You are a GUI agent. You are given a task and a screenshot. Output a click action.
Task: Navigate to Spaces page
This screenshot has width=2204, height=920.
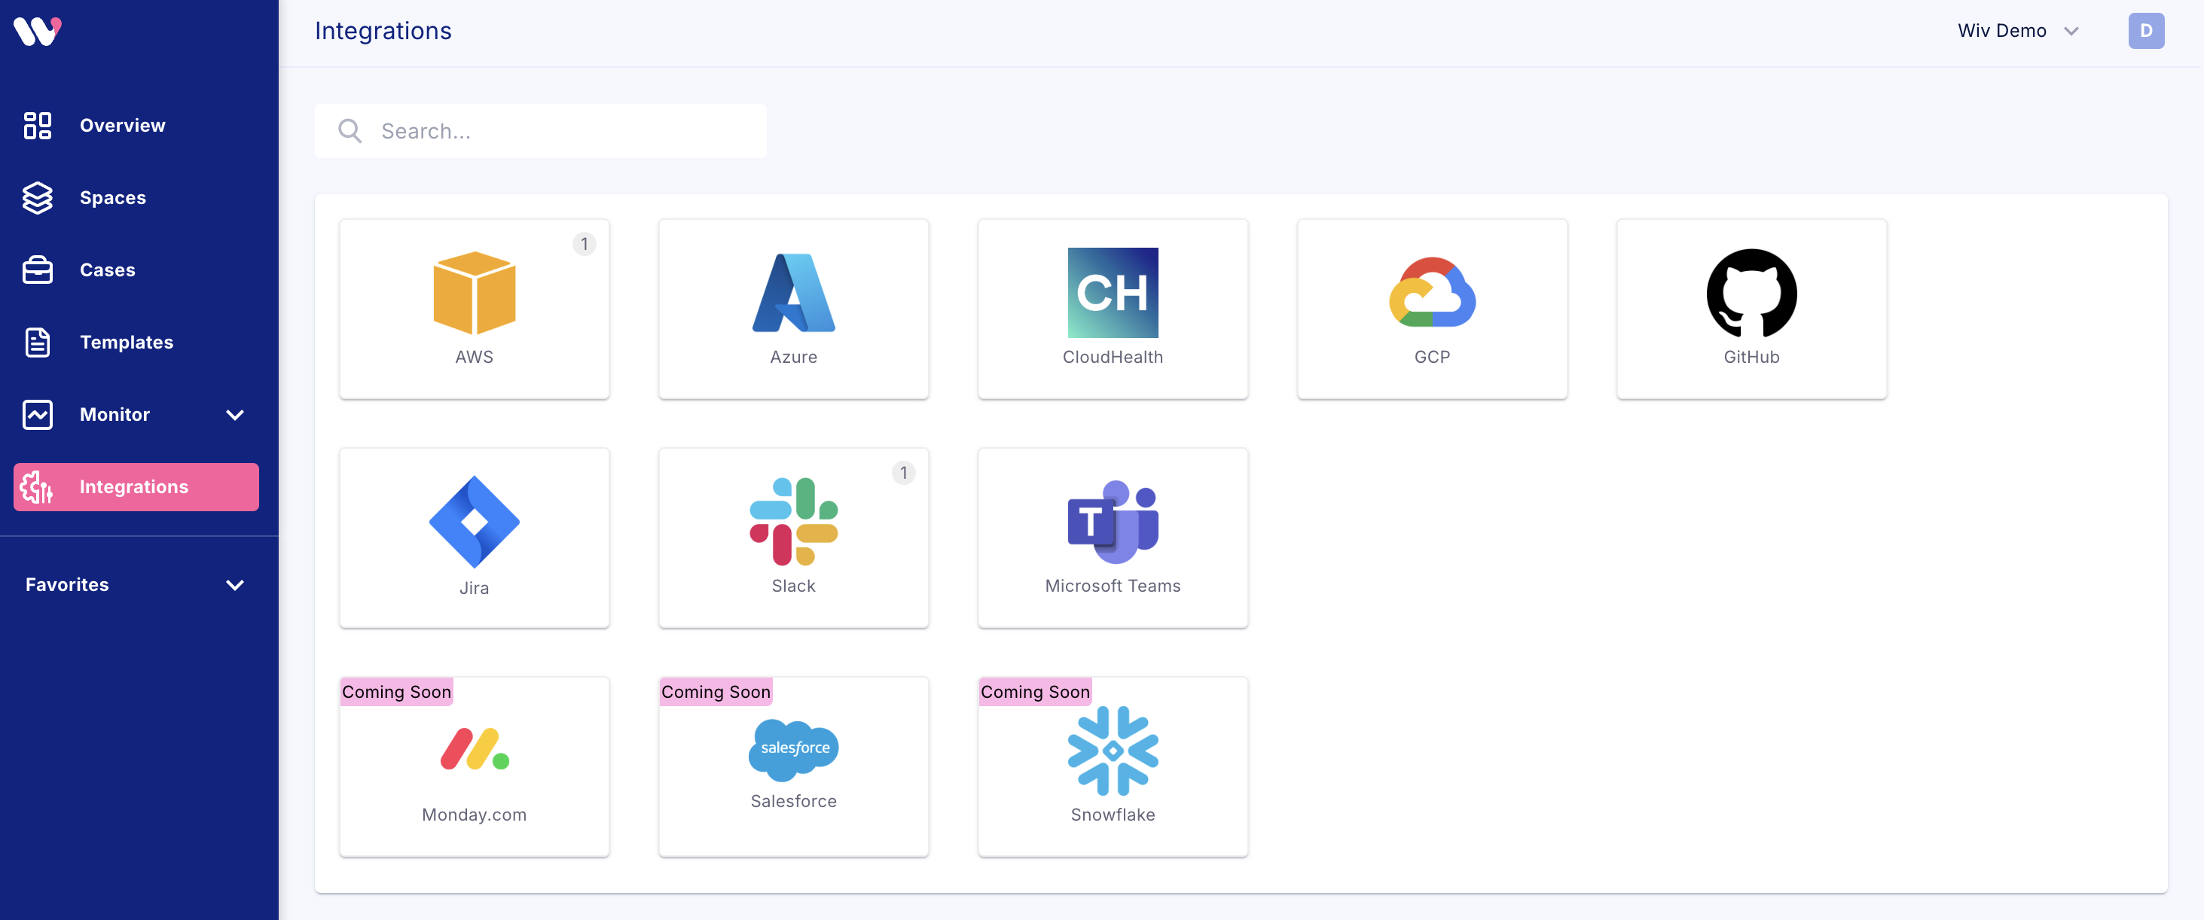(112, 197)
